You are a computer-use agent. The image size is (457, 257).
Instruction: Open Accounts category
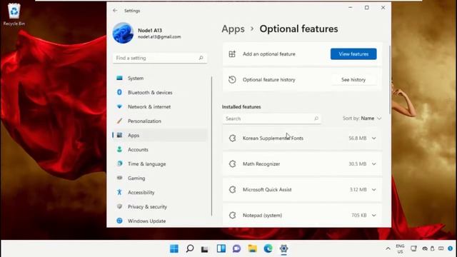160,149
